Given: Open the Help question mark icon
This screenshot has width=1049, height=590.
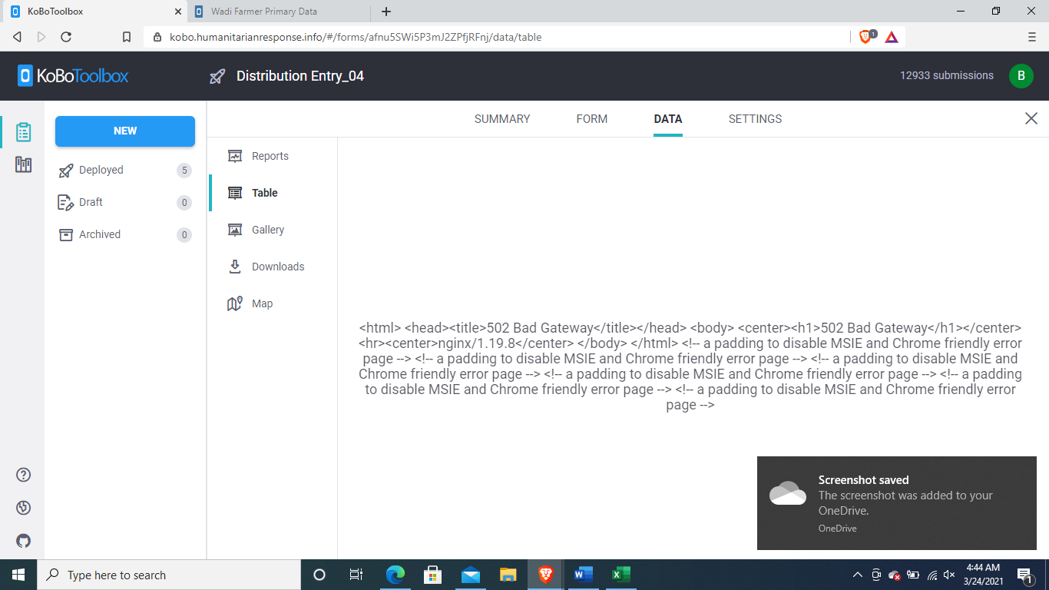Looking at the screenshot, I should point(22,475).
